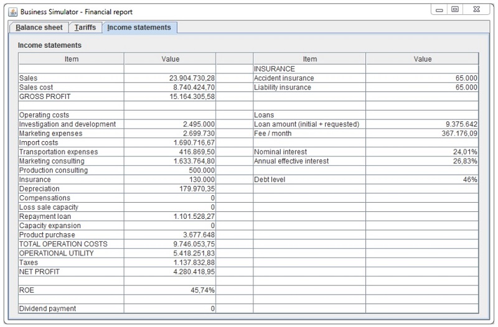Maximize the Financial report window

pyautogui.click(x=456, y=10)
